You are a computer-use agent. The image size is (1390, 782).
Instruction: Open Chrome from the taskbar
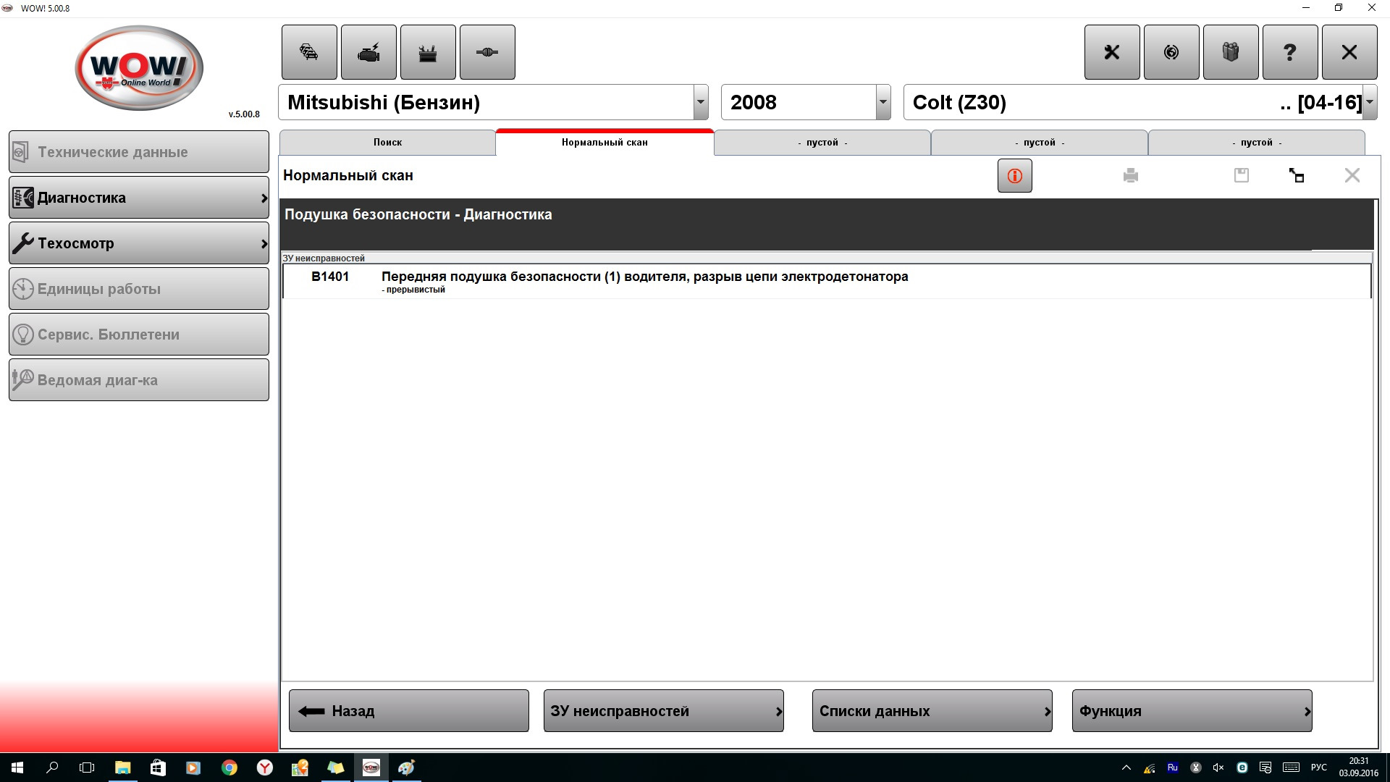(229, 768)
